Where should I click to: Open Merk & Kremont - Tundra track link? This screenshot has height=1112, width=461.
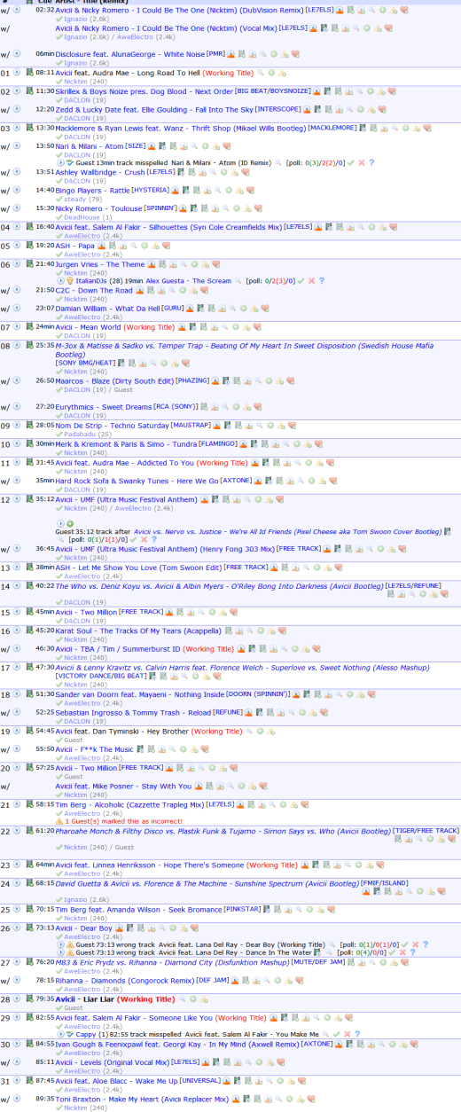coord(127,442)
